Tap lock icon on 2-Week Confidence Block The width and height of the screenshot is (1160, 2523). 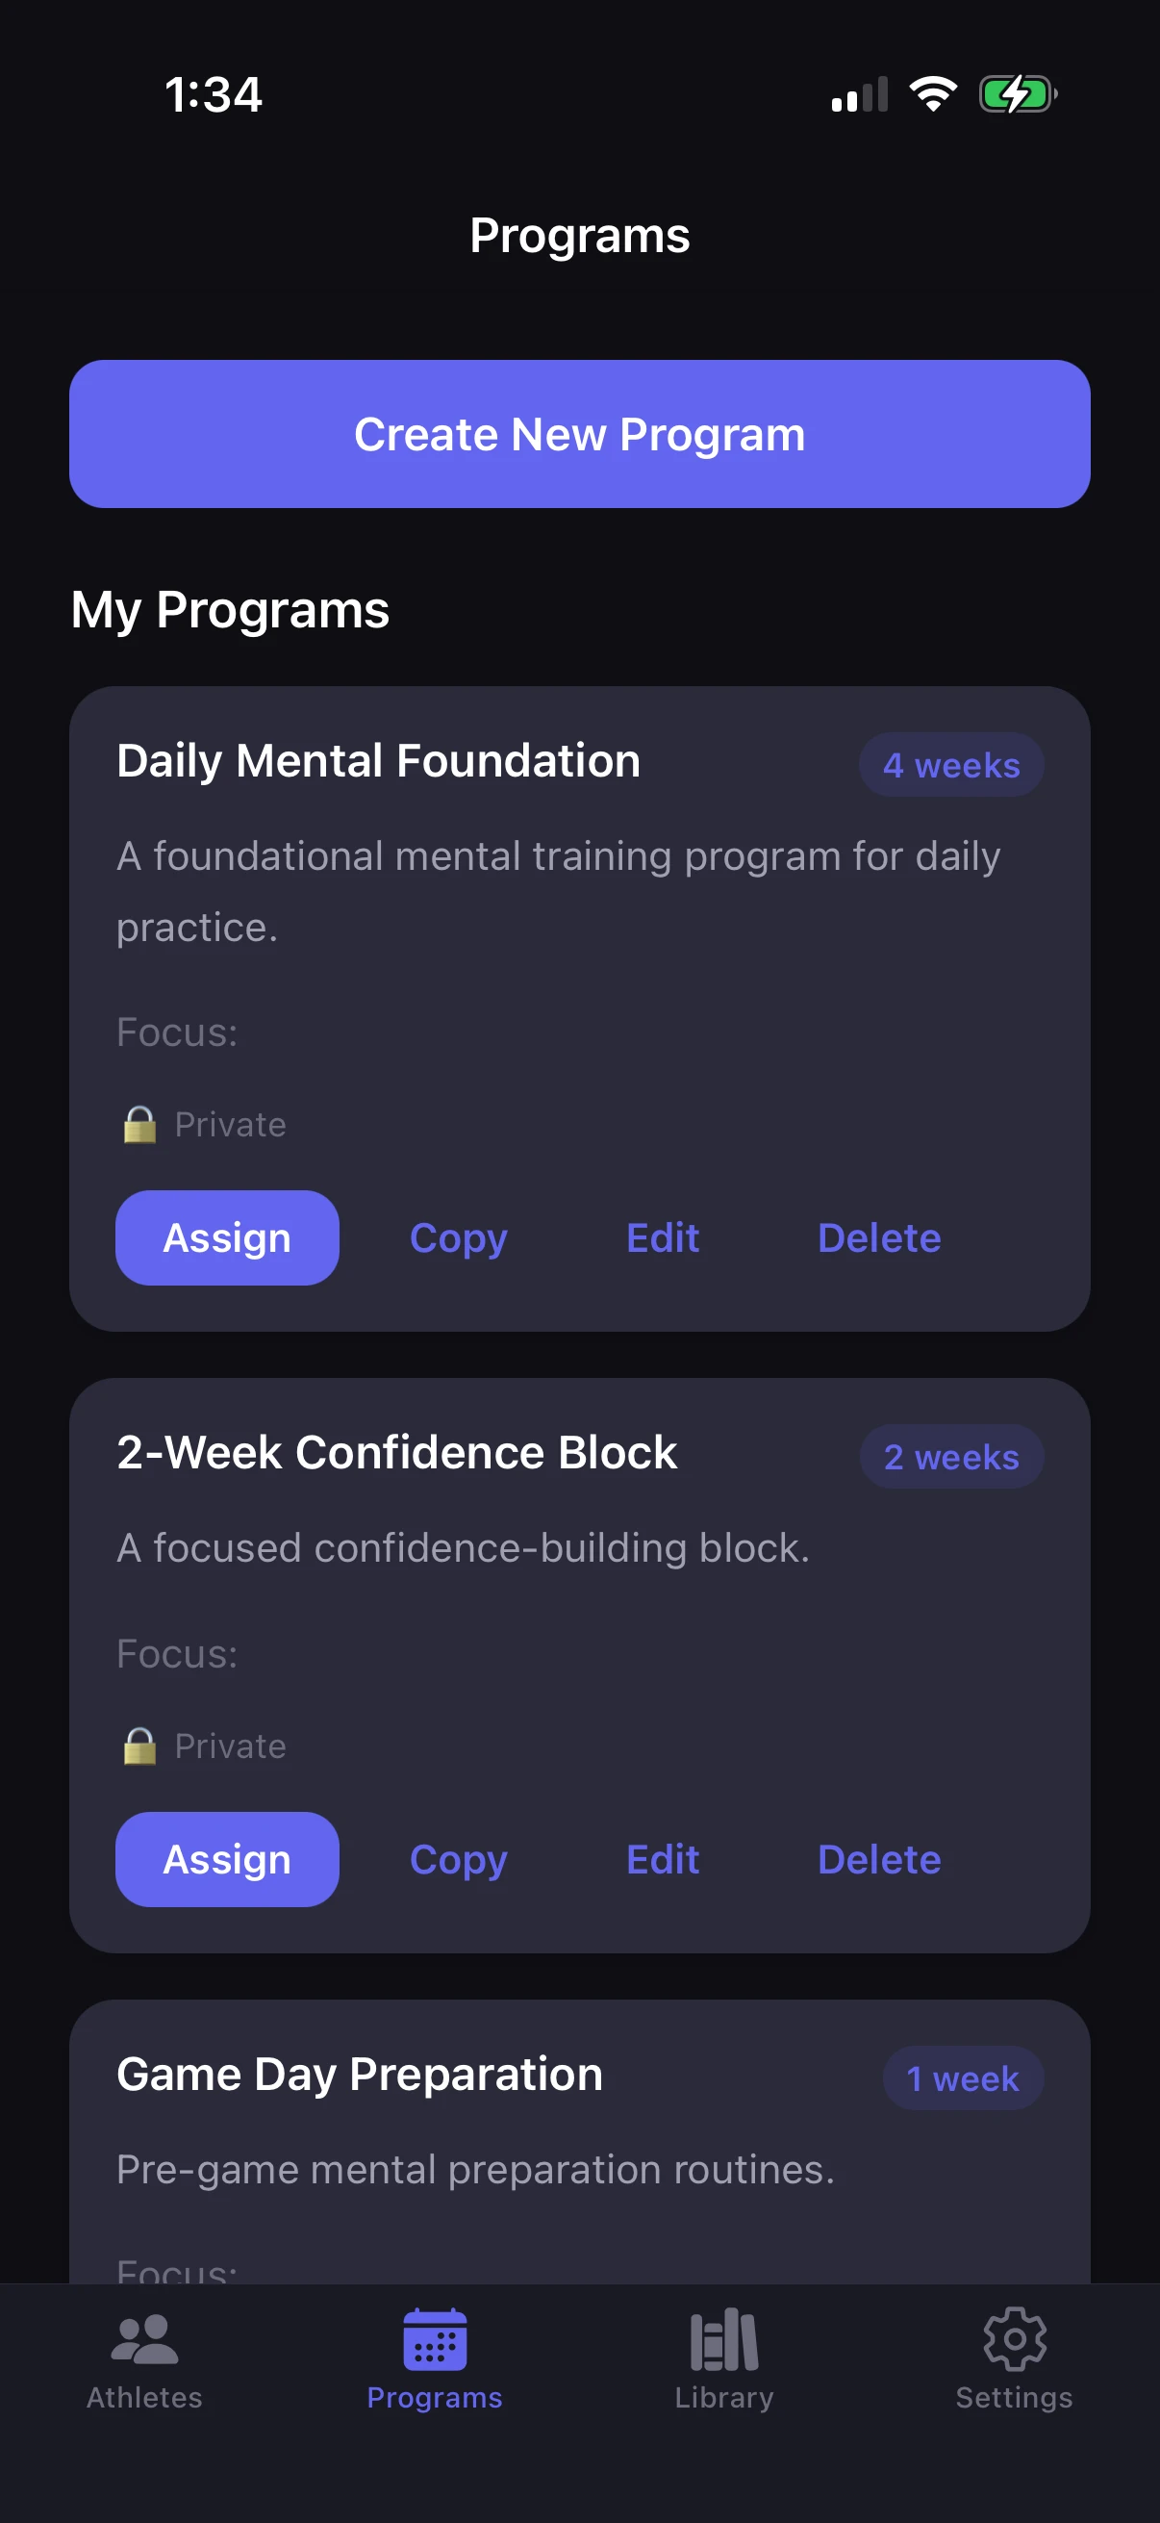point(140,1746)
